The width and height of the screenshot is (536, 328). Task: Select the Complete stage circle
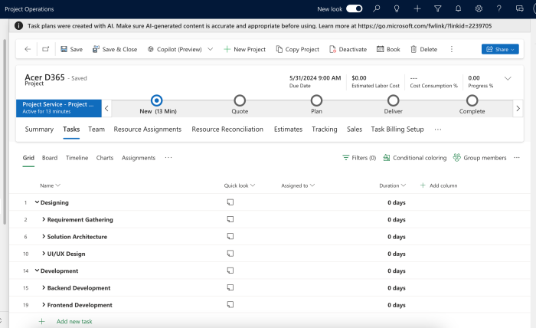click(472, 100)
